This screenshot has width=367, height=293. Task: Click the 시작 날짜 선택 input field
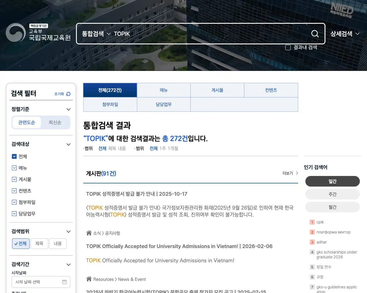point(41,282)
